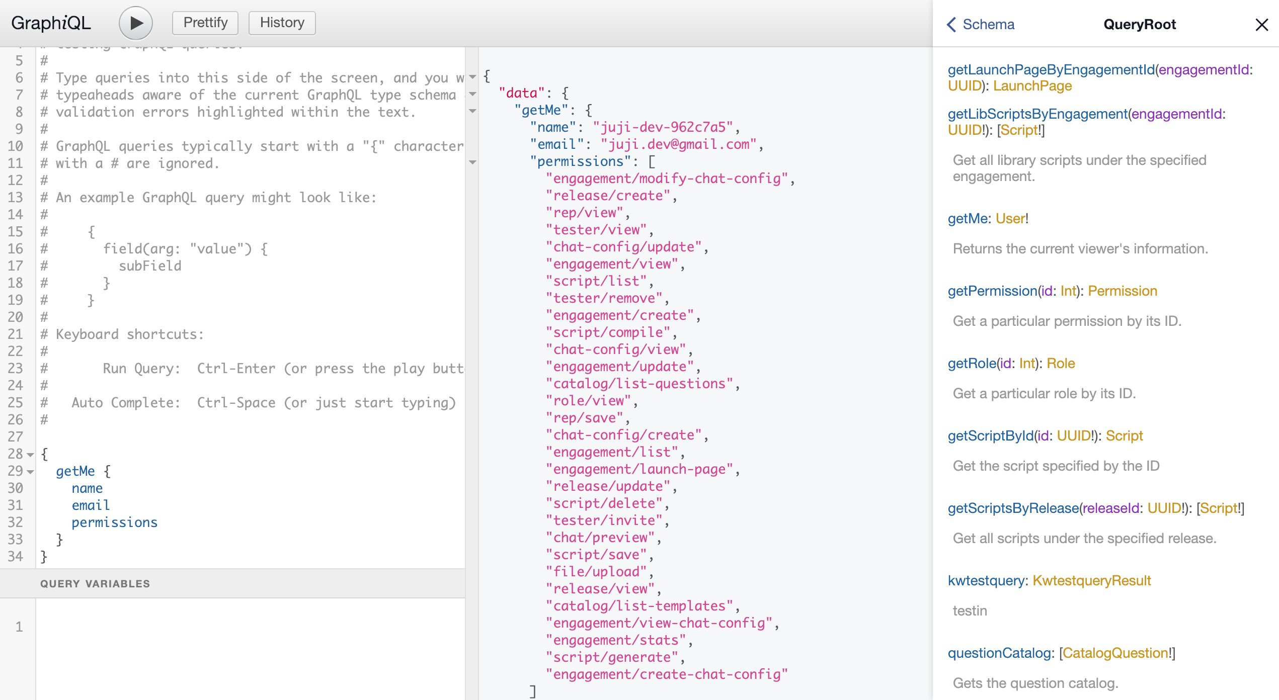Open the getLibScriptsByEngagement field docs

[1038, 114]
